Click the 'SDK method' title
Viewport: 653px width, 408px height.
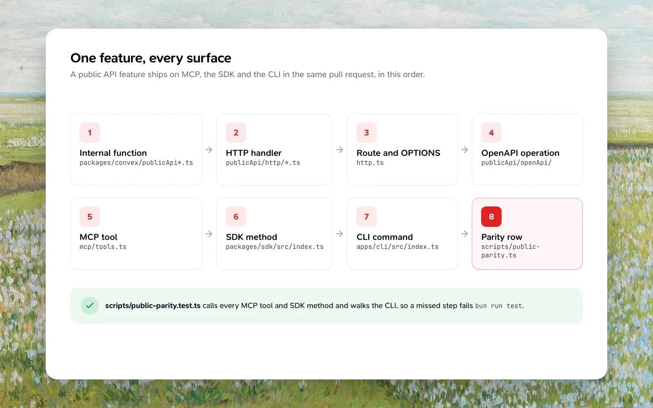pyautogui.click(x=251, y=237)
